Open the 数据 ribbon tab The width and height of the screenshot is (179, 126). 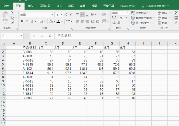click(71, 6)
